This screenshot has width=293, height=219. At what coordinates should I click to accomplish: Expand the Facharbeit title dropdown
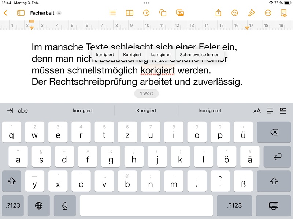(x=59, y=13)
